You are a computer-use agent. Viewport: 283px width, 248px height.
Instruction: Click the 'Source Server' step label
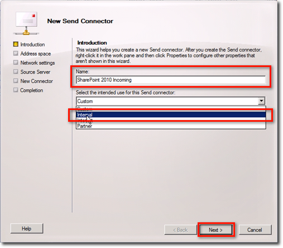(x=35, y=72)
